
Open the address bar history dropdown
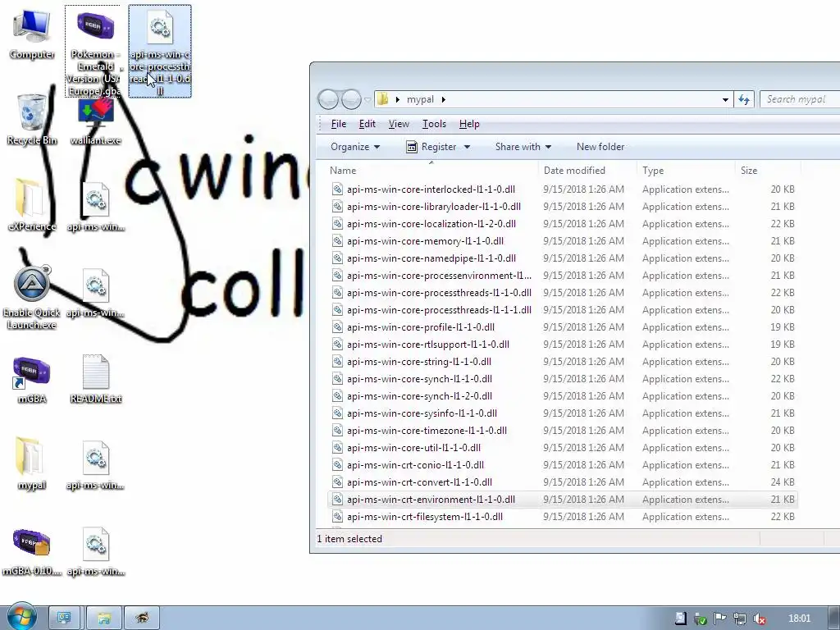[725, 99]
